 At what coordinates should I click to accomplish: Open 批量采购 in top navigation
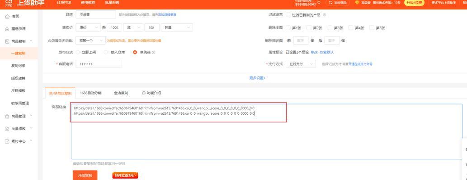[x=112, y=3]
